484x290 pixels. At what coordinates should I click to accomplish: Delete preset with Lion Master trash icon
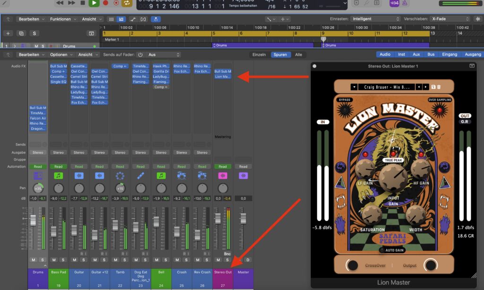[439, 87]
